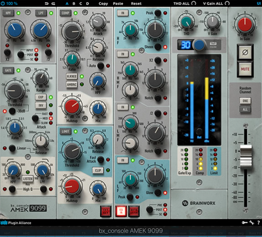Viewport: 262px width, 237px height.
Task: Toggle the HF band IN button
Action: tap(123, 13)
